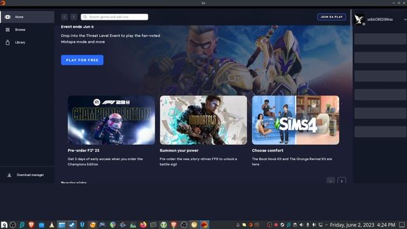Click the JOIN EA PLAY button
The image size is (407, 229).
pyautogui.click(x=331, y=17)
